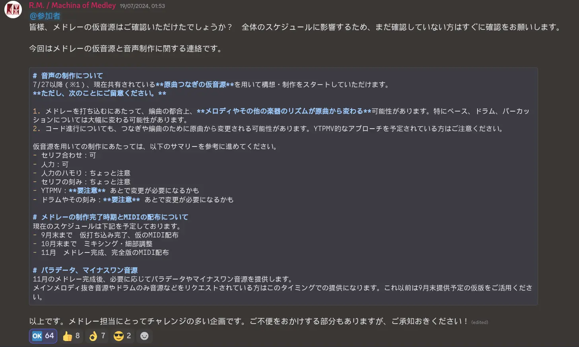Click the @参加者 mention
The image size is (579, 347).
pyautogui.click(x=45, y=16)
